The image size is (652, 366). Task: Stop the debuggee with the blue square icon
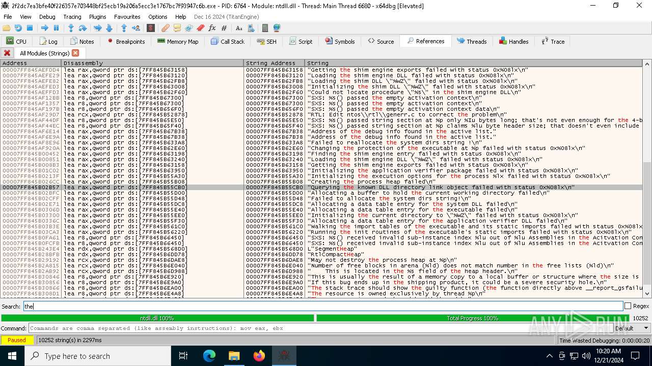[30, 28]
